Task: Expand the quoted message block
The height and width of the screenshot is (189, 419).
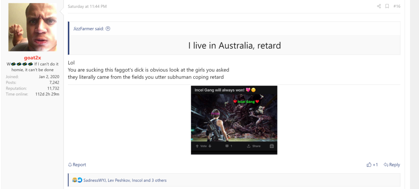Action: point(234,45)
